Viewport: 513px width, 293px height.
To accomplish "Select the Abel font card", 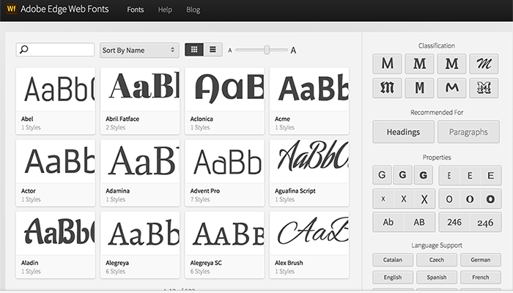I will 55,101.
